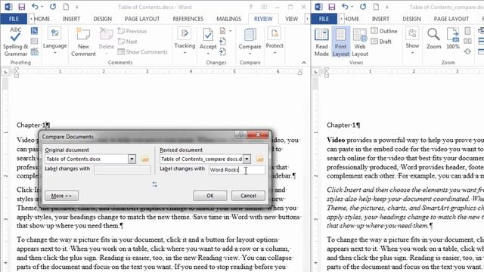Click the Accept change button
The image size is (484, 272).
pyautogui.click(x=208, y=39)
